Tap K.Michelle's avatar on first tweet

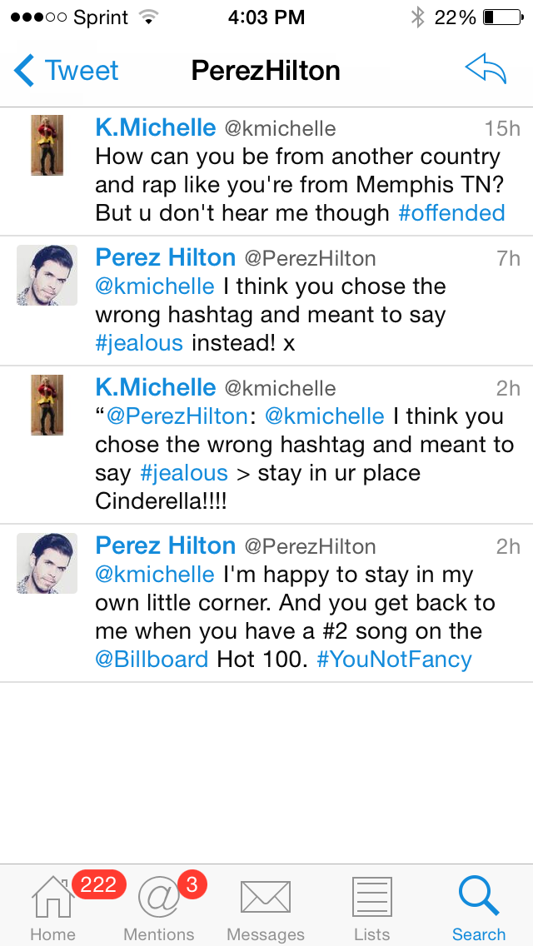[47, 145]
